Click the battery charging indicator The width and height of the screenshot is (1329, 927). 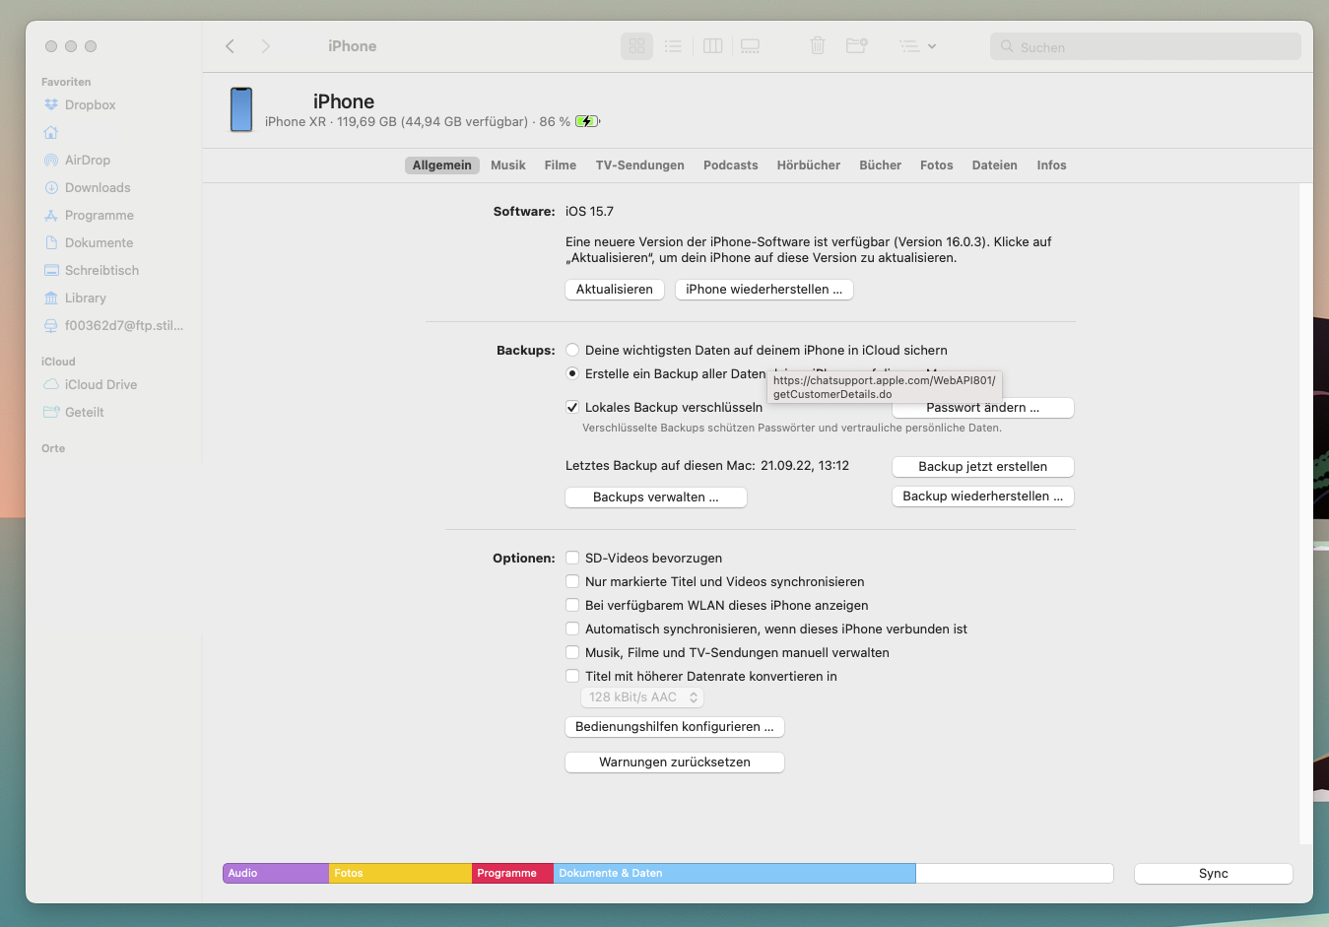click(x=587, y=122)
